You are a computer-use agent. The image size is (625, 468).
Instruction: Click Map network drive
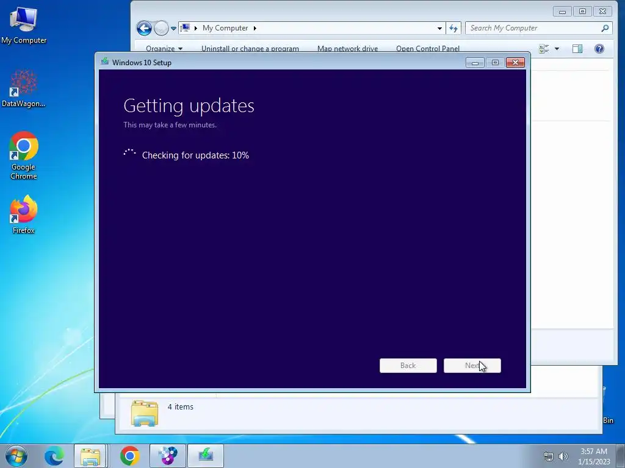(x=347, y=49)
